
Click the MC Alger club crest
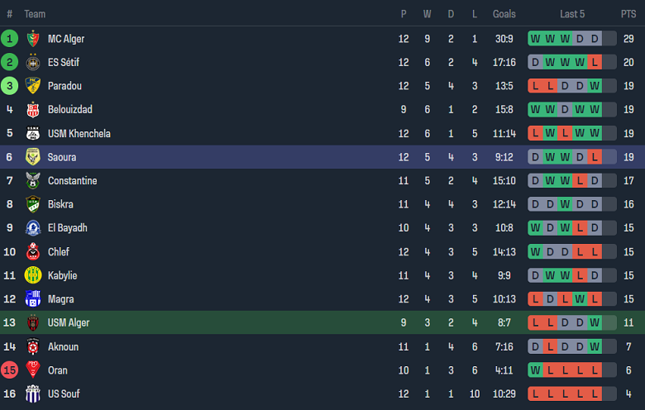tap(33, 39)
